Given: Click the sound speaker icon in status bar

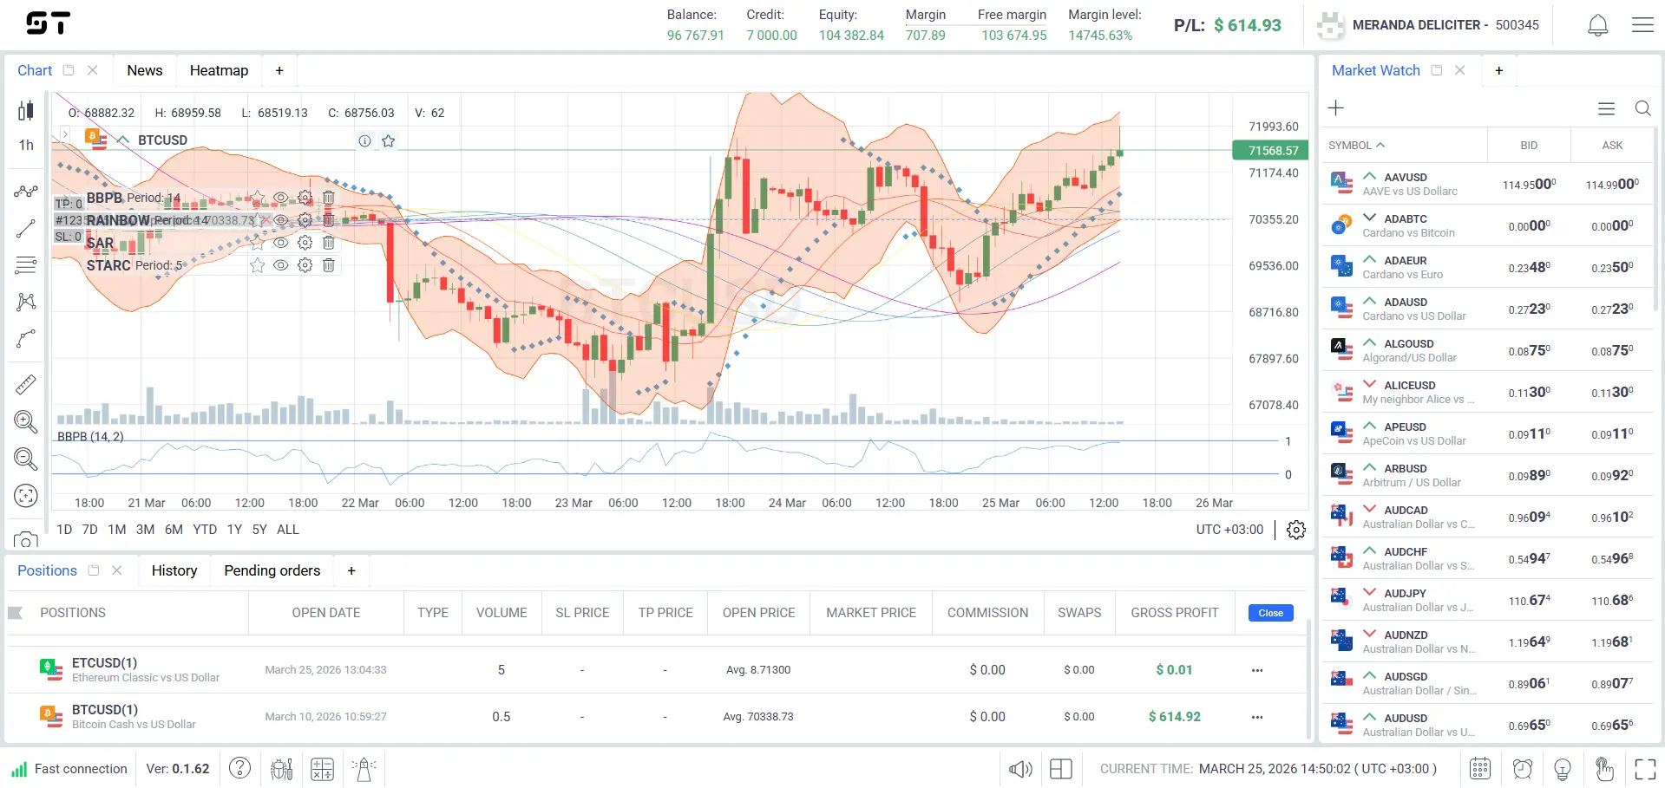Looking at the screenshot, I should (1020, 769).
